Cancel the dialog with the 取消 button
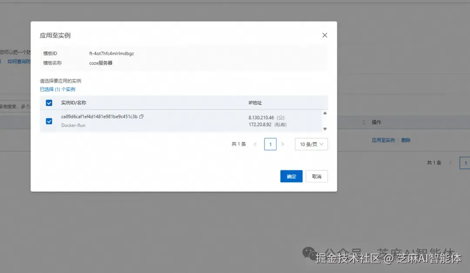The width and height of the screenshot is (470, 273). pyautogui.click(x=317, y=176)
